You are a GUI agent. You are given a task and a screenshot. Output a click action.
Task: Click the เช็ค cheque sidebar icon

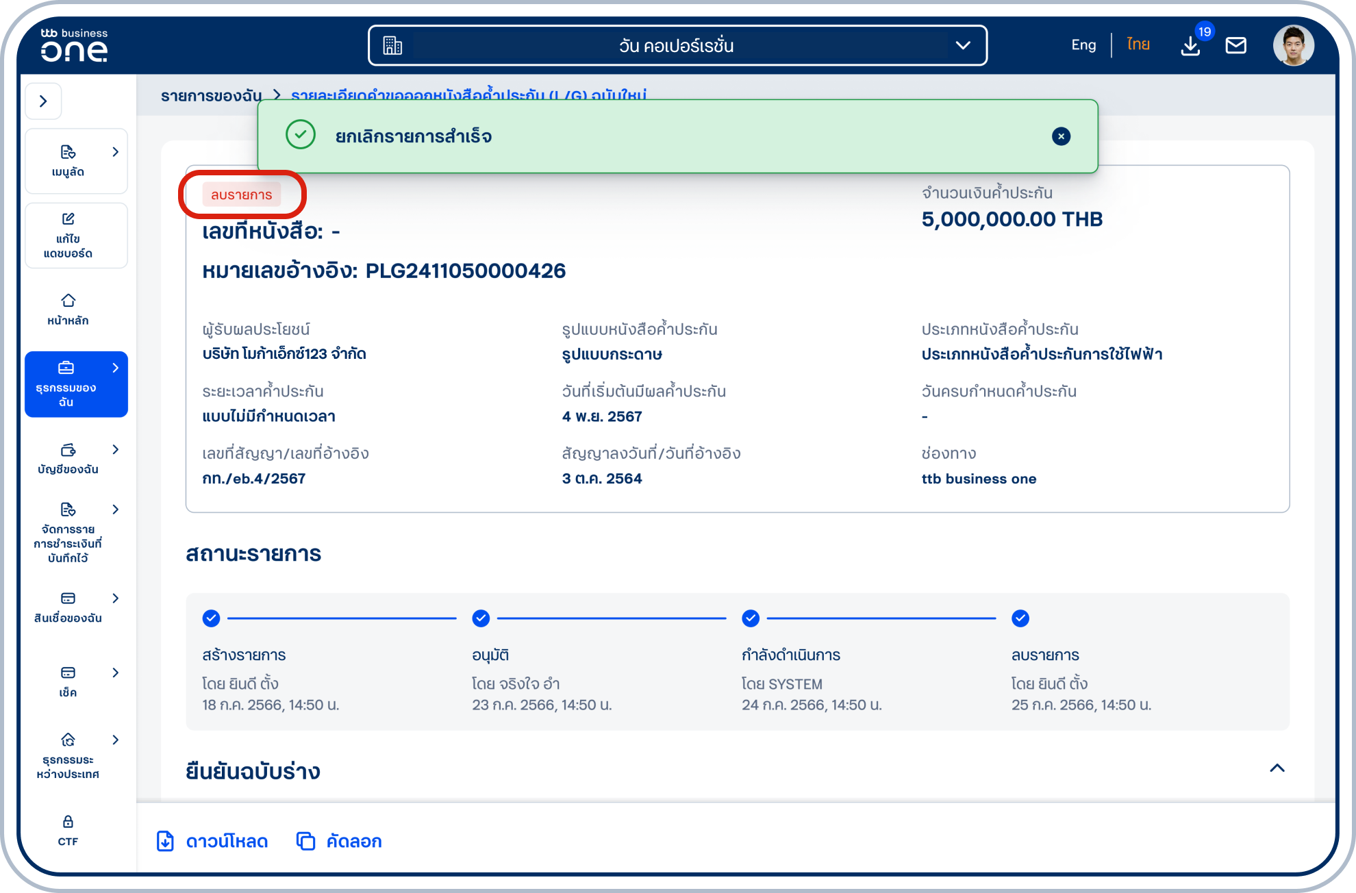[68, 673]
